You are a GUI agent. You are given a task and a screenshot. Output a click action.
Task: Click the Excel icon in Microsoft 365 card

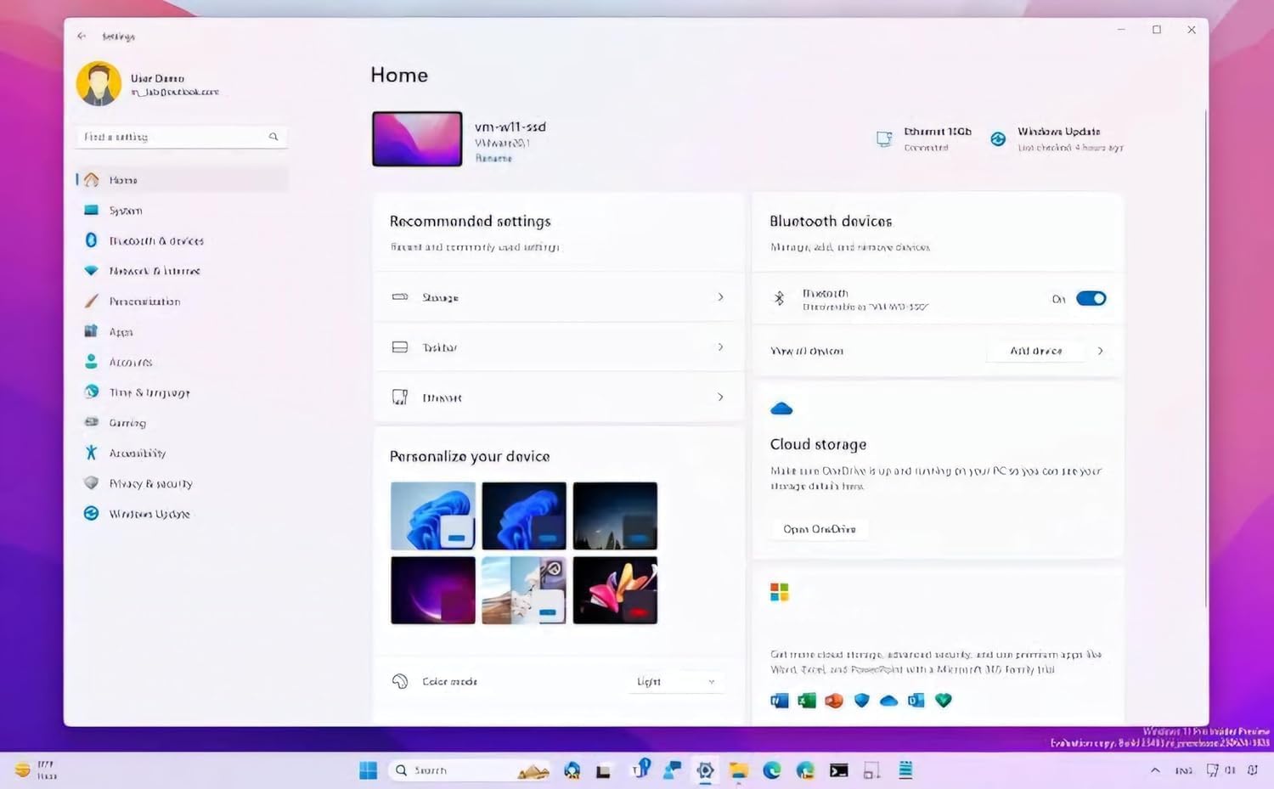[807, 701]
